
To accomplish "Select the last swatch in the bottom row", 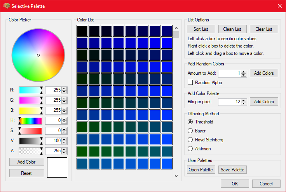I will click(x=167, y=164).
